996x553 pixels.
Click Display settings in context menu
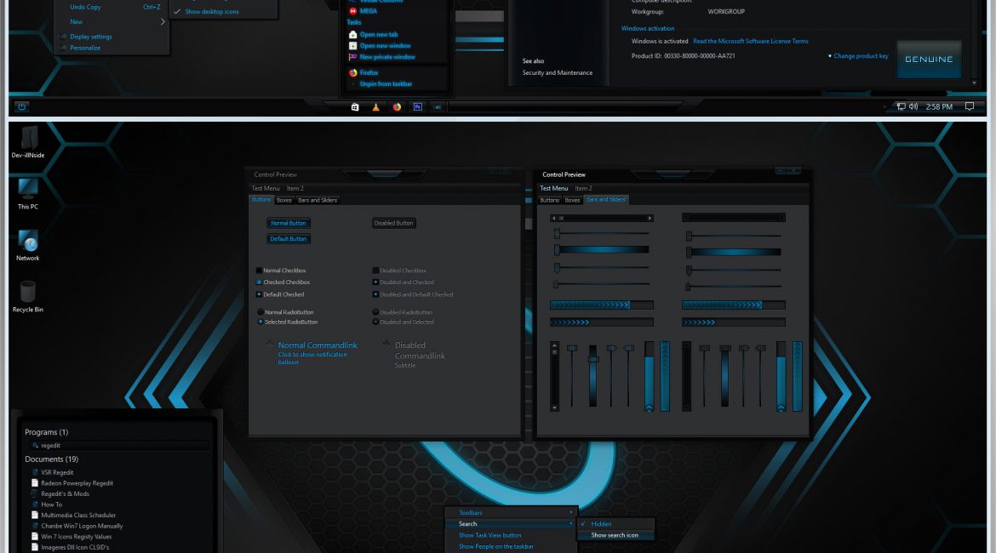(91, 37)
